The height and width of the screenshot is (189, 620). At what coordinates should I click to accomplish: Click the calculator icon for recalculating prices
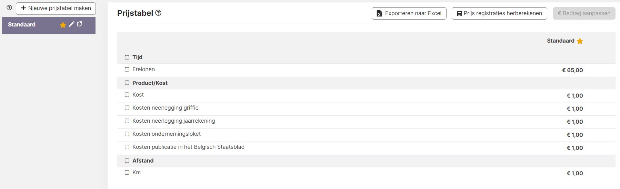(x=459, y=14)
